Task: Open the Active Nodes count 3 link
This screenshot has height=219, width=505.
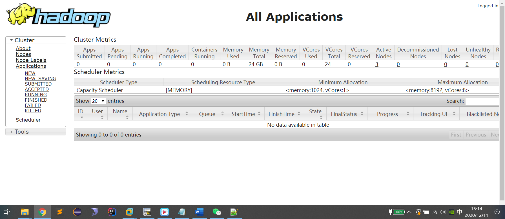Action: tap(377, 64)
